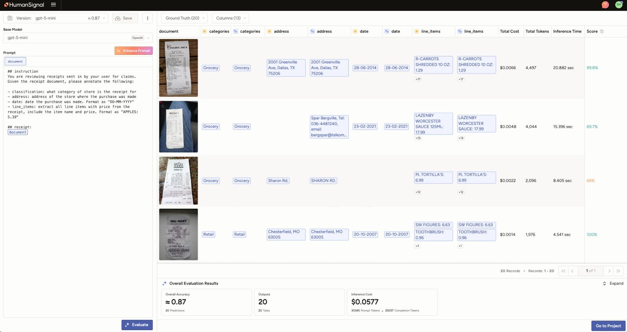Sort by Inference Time column header
The image size is (627, 332).
pyautogui.click(x=567, y=31)
